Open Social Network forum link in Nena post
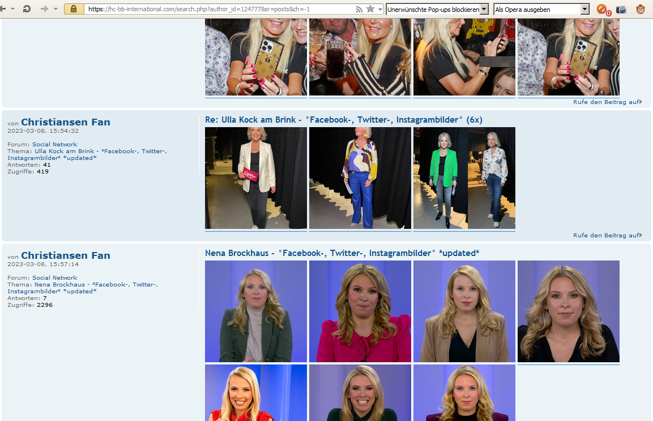Image resolution: width=653 pixels, height=421 pixels. click(x=54, y=277)
